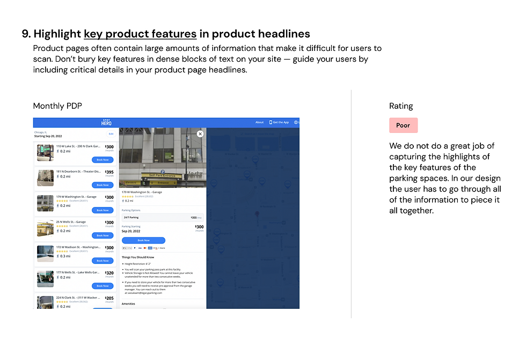This screenshot has height=341, width=526.
Task: Click the underlined 'key product features' text
Action: coord(140,34)
